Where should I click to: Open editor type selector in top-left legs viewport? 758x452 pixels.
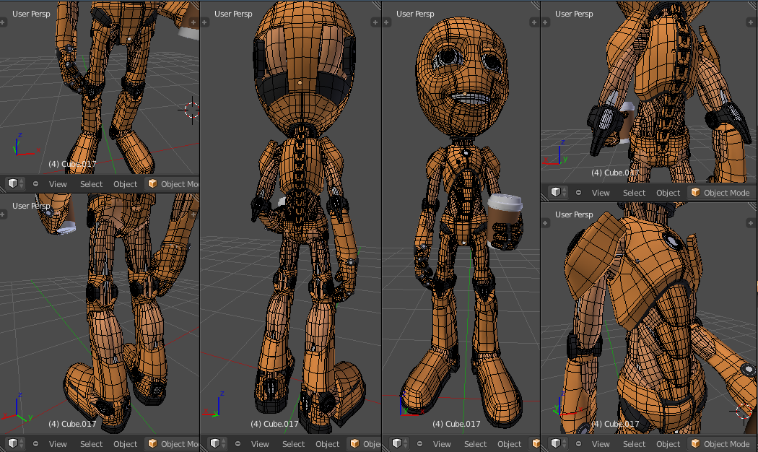15,183
